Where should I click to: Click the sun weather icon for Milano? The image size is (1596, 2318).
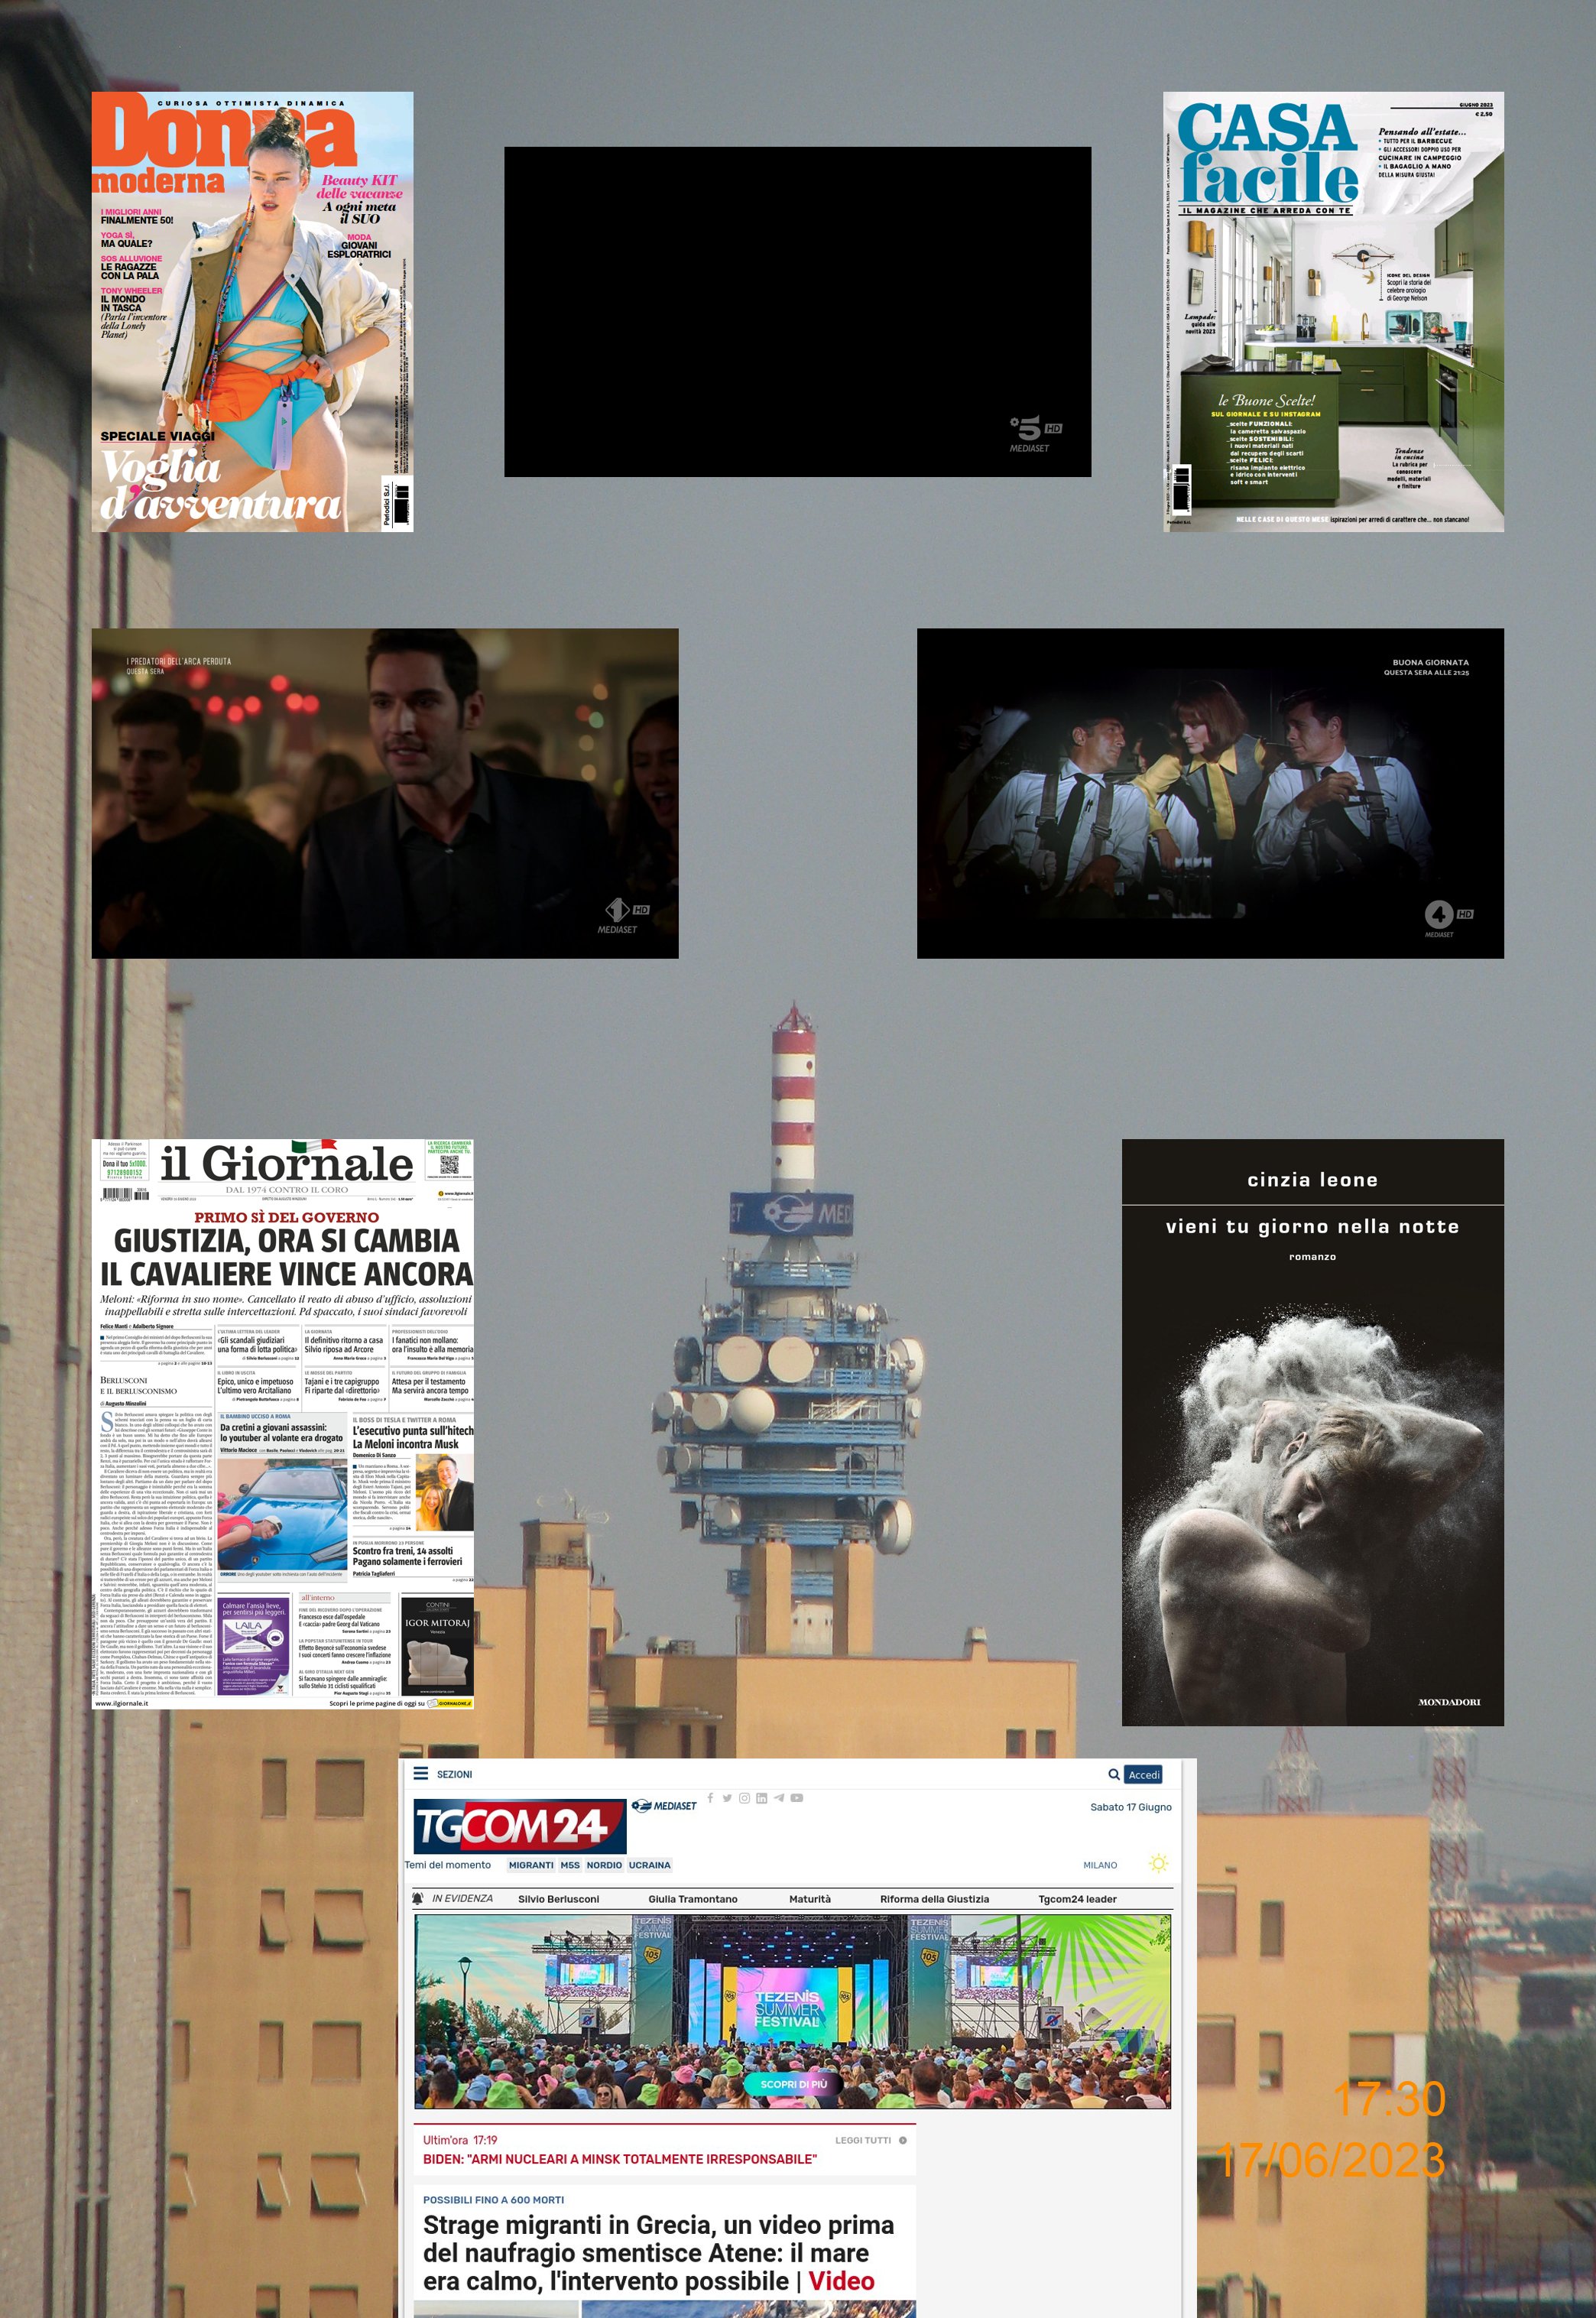[1158, 1864]
